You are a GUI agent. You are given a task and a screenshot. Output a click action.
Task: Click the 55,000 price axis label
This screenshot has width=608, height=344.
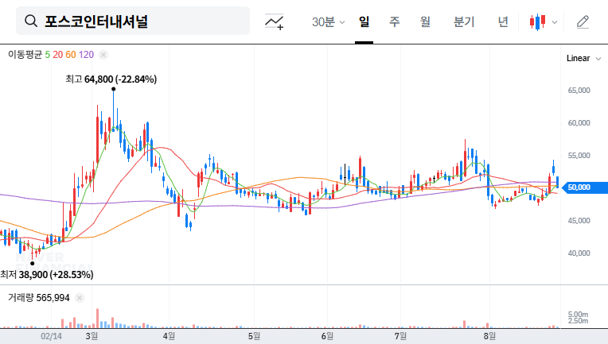tap(579, 156)
